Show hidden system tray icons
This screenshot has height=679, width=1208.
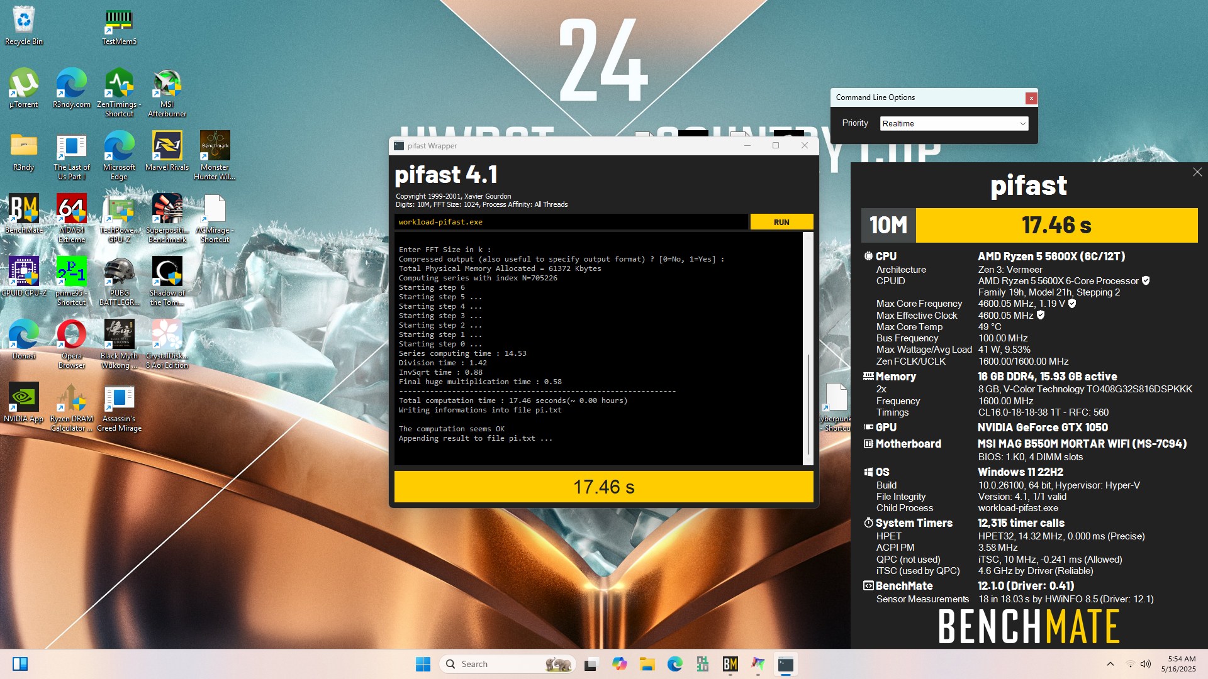coord(1110,664)
